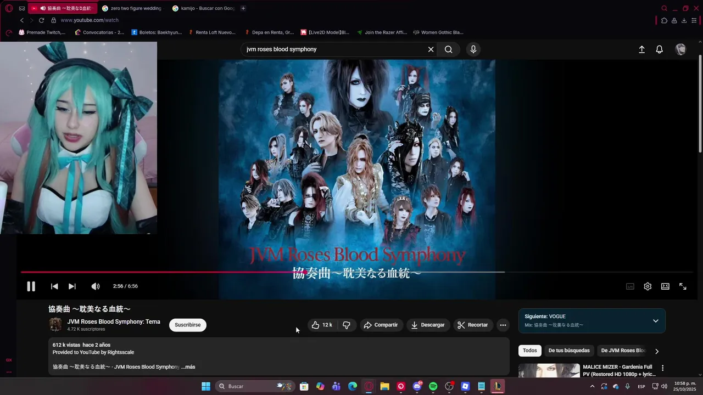The width and height of the screenshot is (703, 395).
Task: Open Microsoft Store from the taskbar
Action: (x=304, y=386)
